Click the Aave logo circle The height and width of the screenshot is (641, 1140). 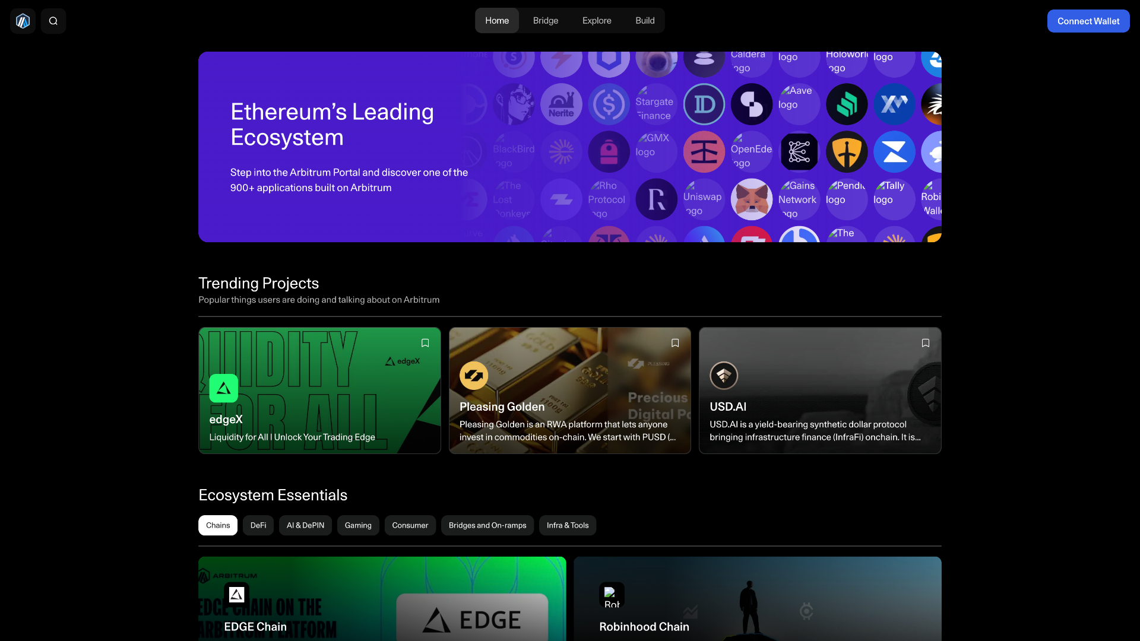click(x=799, y=104)
